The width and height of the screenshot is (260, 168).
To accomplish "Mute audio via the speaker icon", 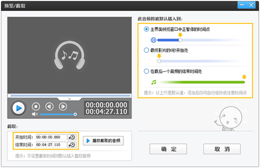I will 34,114.
